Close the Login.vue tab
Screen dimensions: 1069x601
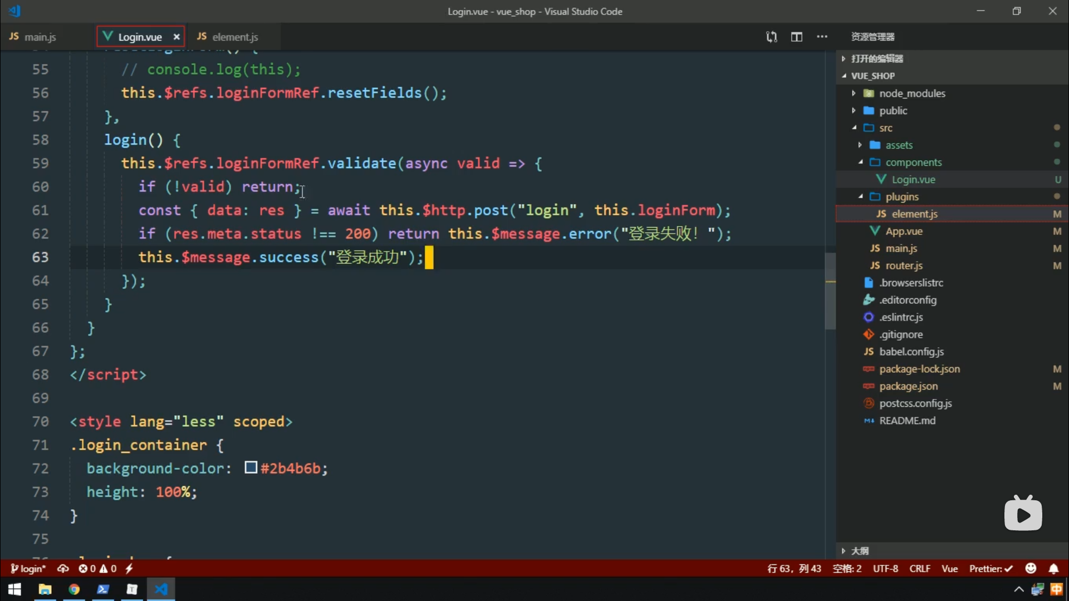176,37
